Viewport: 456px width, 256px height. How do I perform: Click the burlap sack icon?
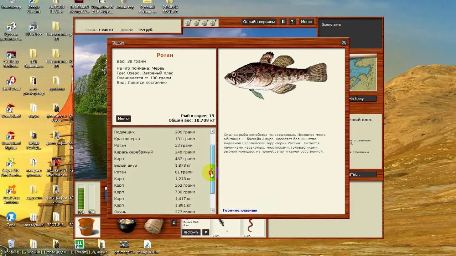click(x=154, y=226)
